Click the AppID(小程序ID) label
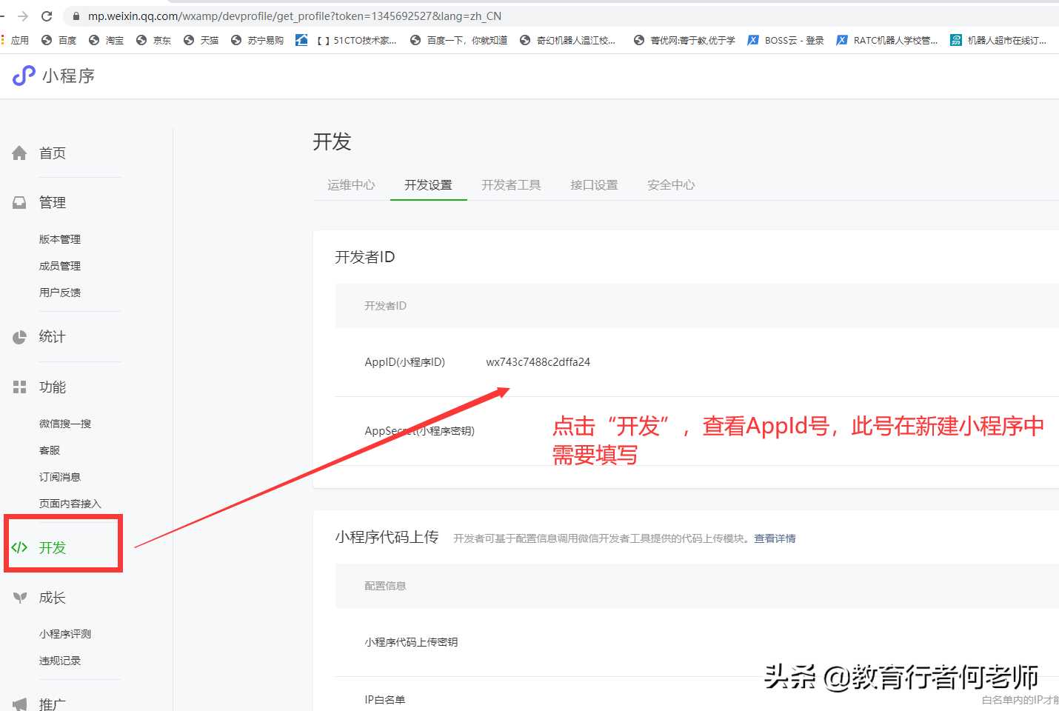Viewport: 1059px width, 711px height. click(405, 362)
